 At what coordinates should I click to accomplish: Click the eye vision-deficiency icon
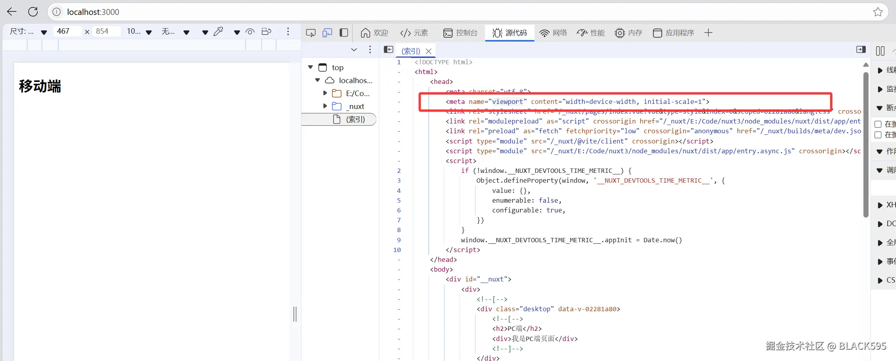250,31
